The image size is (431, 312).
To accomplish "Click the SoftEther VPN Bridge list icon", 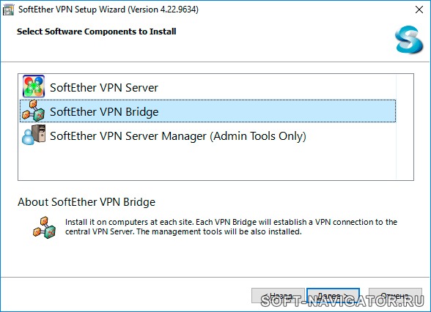I will [x=34, y=111].
